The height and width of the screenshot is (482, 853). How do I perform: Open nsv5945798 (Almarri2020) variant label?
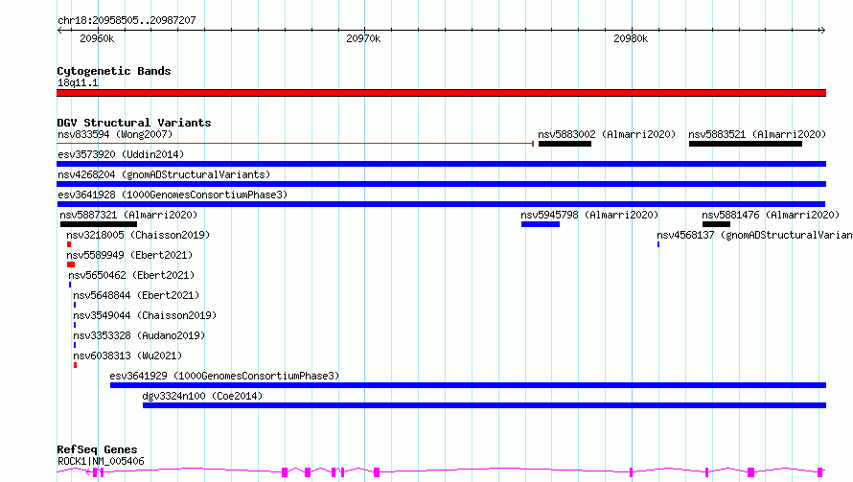[589, 215]
